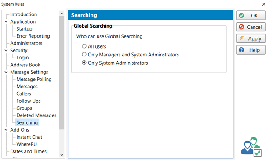This screenshot has height=160, width=269.
Task: Click tree scrollbar up arrow
Action: pyautogui.click(x=62, y=14)
